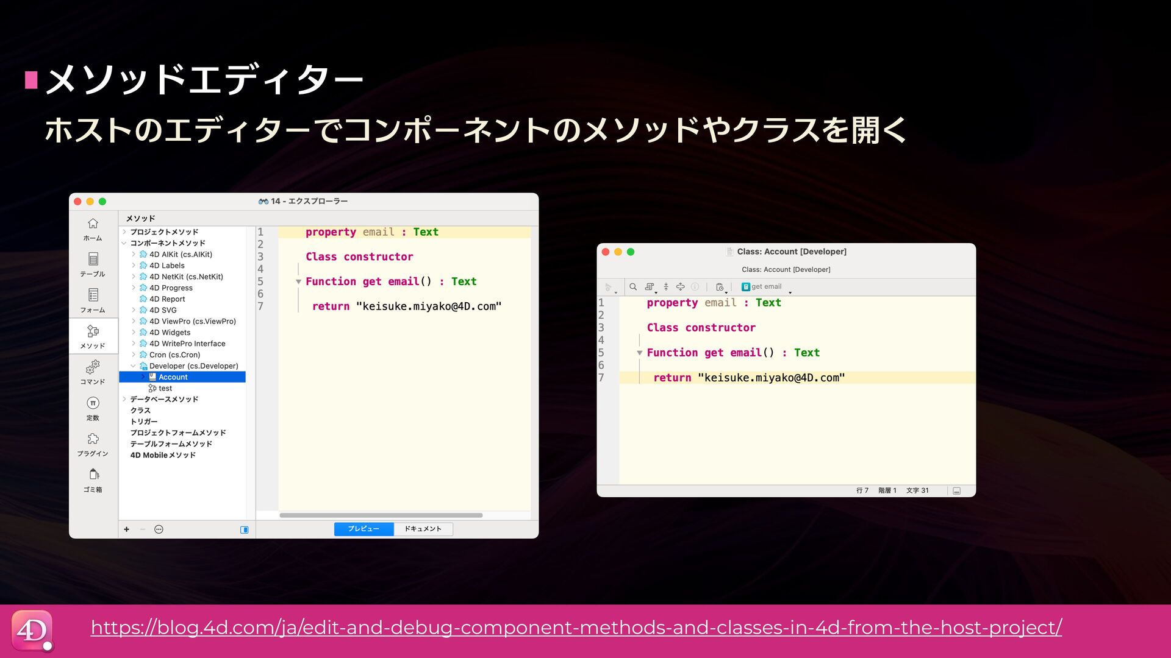Select the ドキュメント tab
Viewport: 1171px width, 658px height.
[423, 529]
